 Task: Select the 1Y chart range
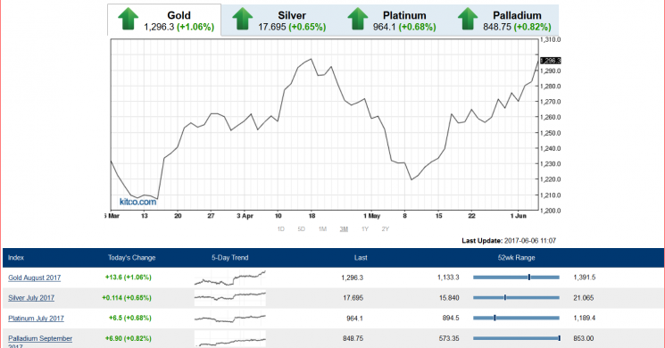[365, 229]
